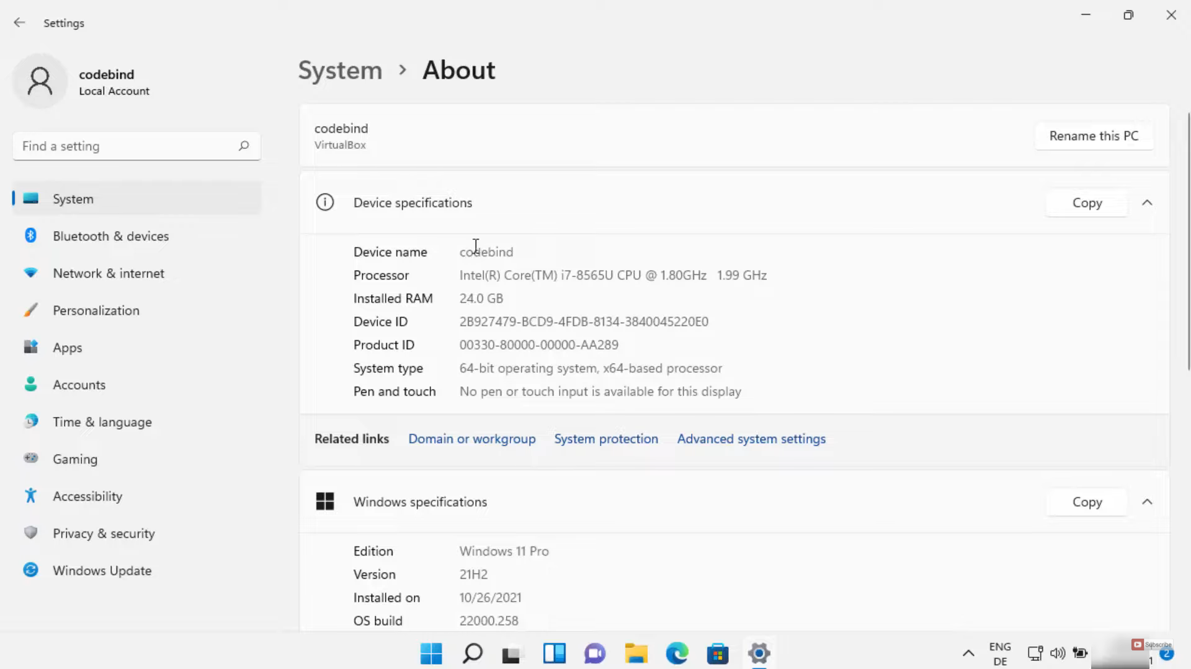Open Network & internet settings
The image size is (1191, 669).
coord(108,273)
